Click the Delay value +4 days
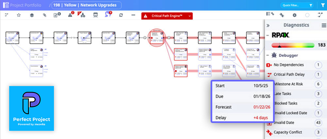This screenshot has height=139, width=327. 260,118
